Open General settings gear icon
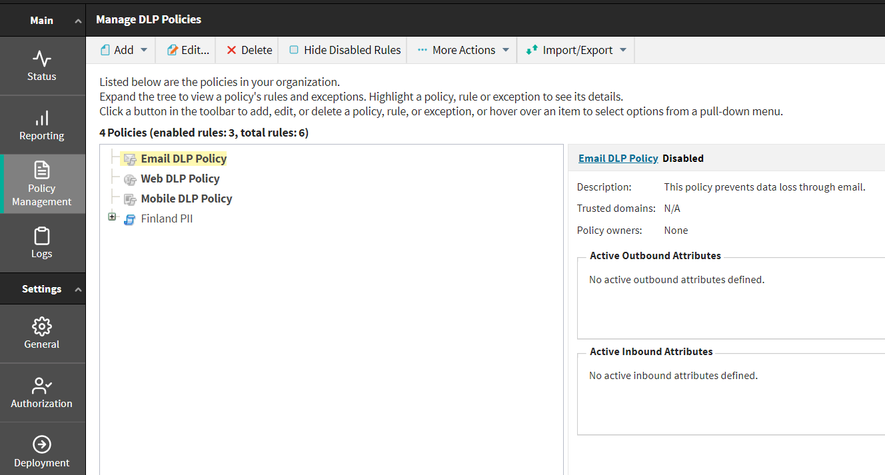This screenshot has height=475, width=885. (x=41, y=326)
